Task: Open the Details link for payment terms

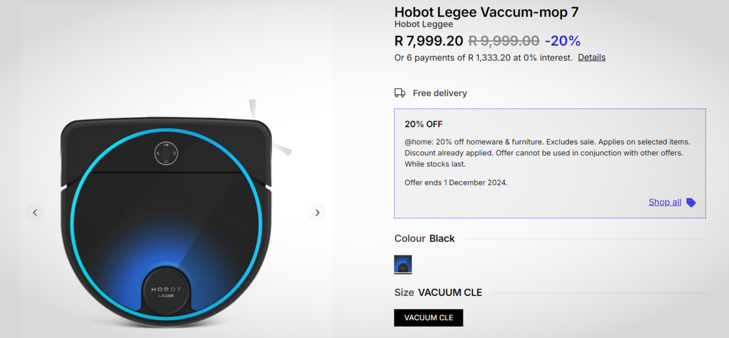Action: click(x=591, y=57)
